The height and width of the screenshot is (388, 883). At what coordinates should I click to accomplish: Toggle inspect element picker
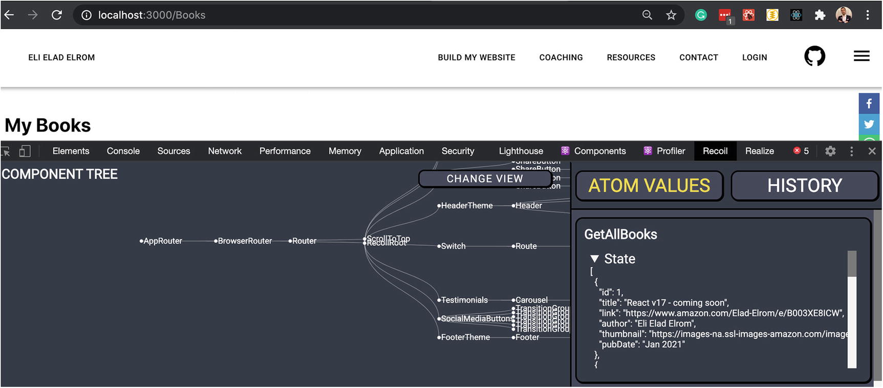click(6, 151)
